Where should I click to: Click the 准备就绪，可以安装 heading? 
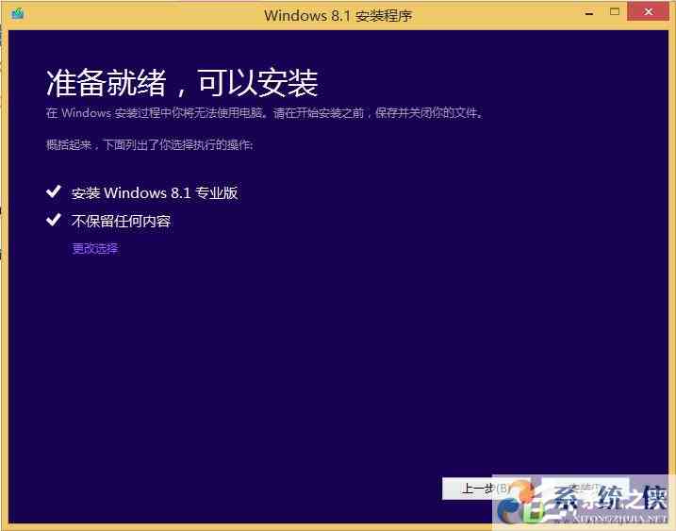182,83
